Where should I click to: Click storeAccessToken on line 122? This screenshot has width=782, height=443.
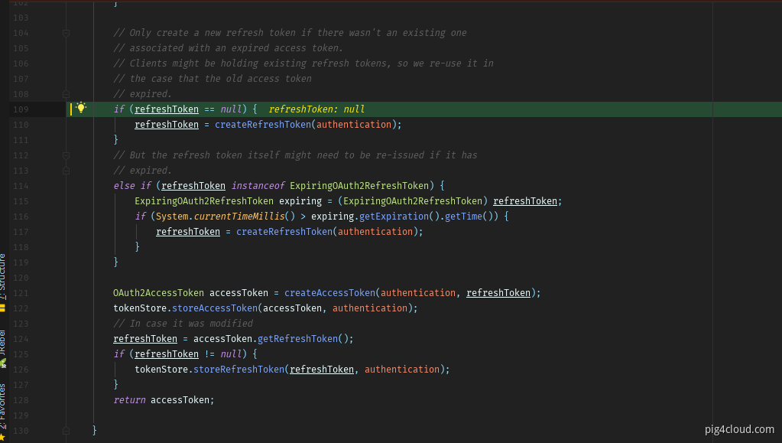click(x=215, y=308)
